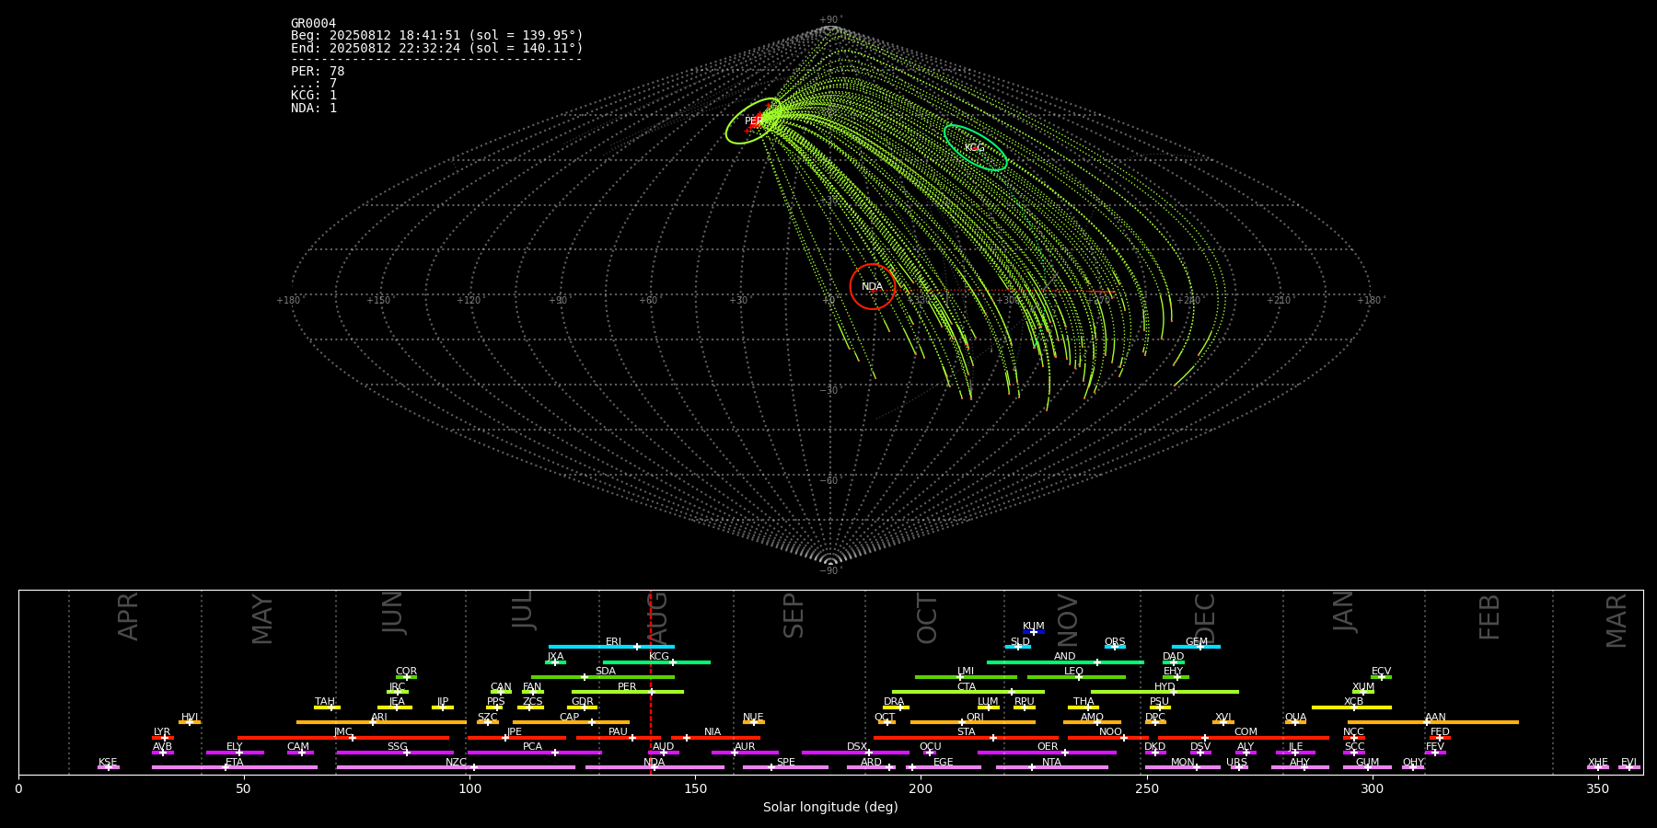The image size is (1657, 828).
Task: Select the pink NTA shower bar
Action: coord(1051,767)
